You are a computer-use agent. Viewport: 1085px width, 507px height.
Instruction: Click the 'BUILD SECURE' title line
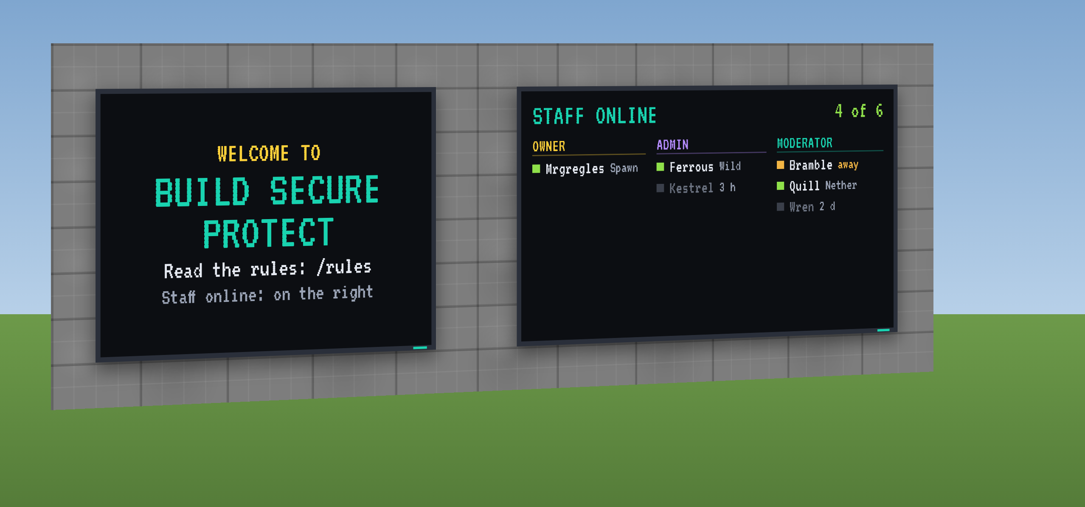click(267, 191)
